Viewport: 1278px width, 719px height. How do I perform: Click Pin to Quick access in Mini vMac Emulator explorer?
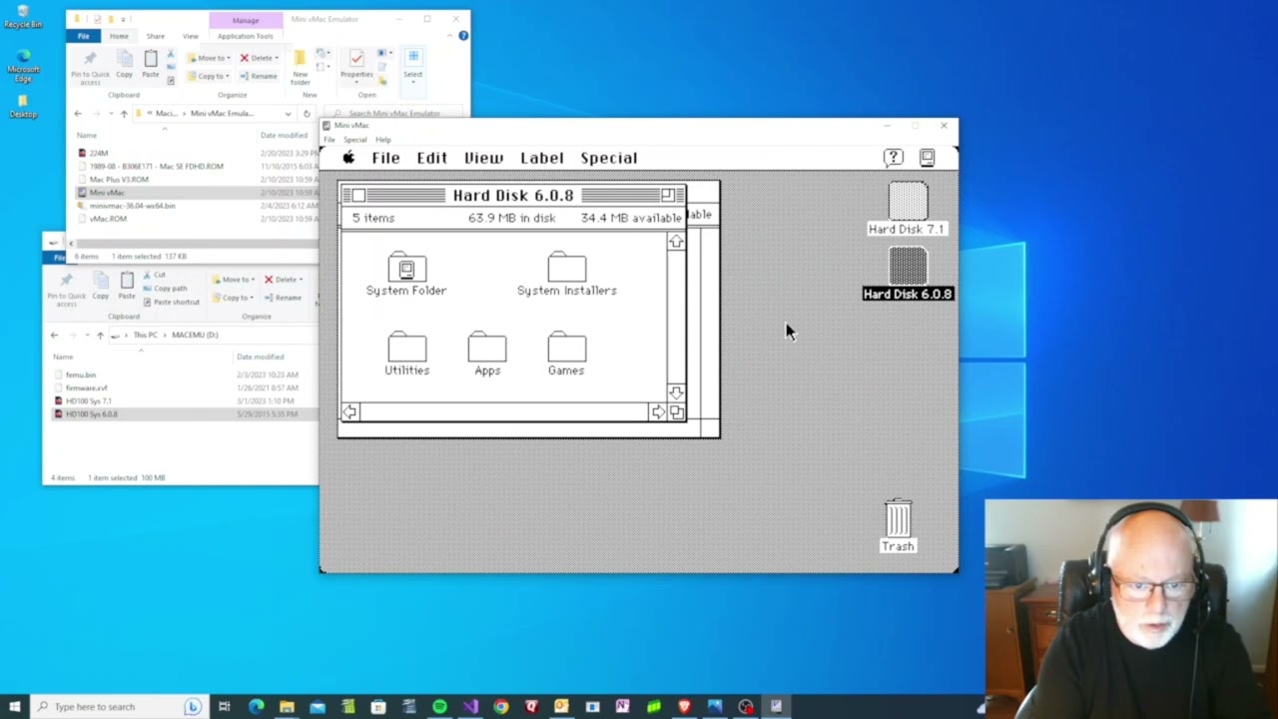tap(90, 67)
